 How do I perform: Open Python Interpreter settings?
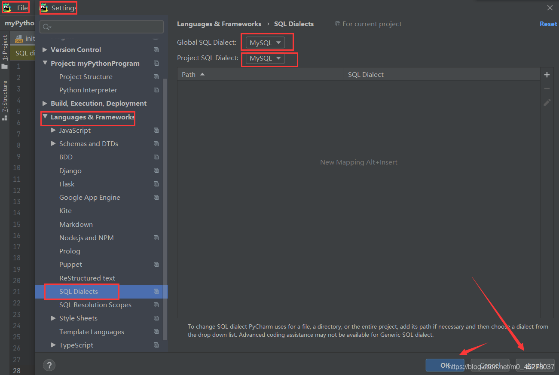[88, 90]
